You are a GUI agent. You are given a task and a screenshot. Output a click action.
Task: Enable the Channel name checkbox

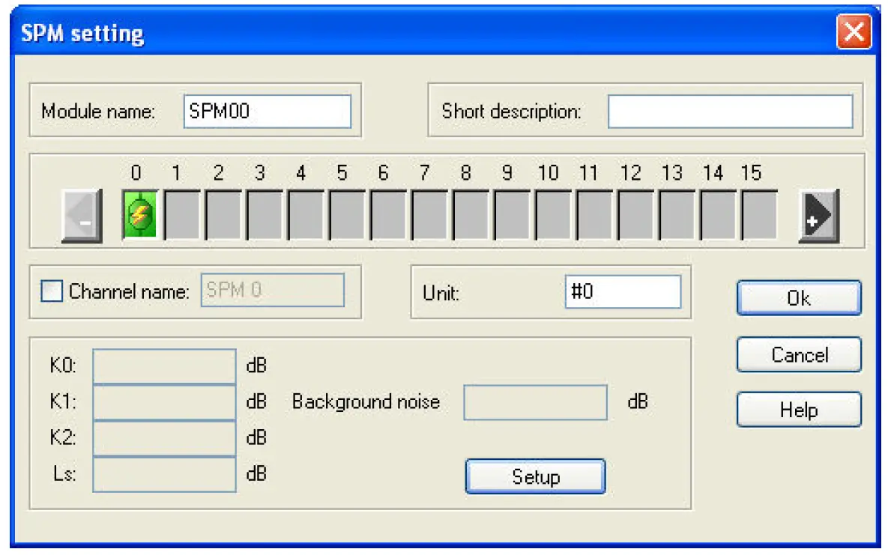point(52,291)
